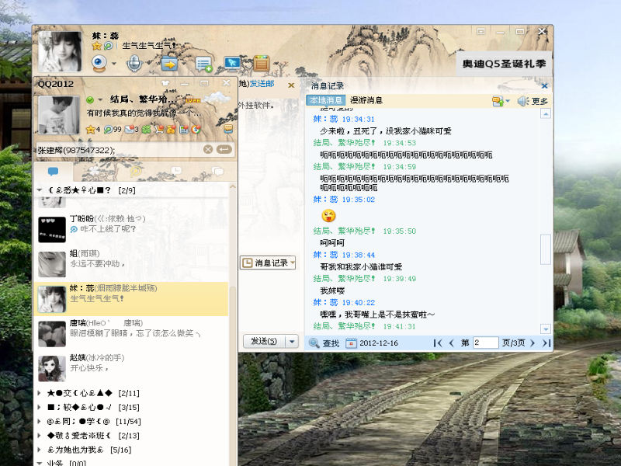This screenshot has width=621, height=466.
Task: Go to the previous page of message records
Action: click(x=452, y=343)
